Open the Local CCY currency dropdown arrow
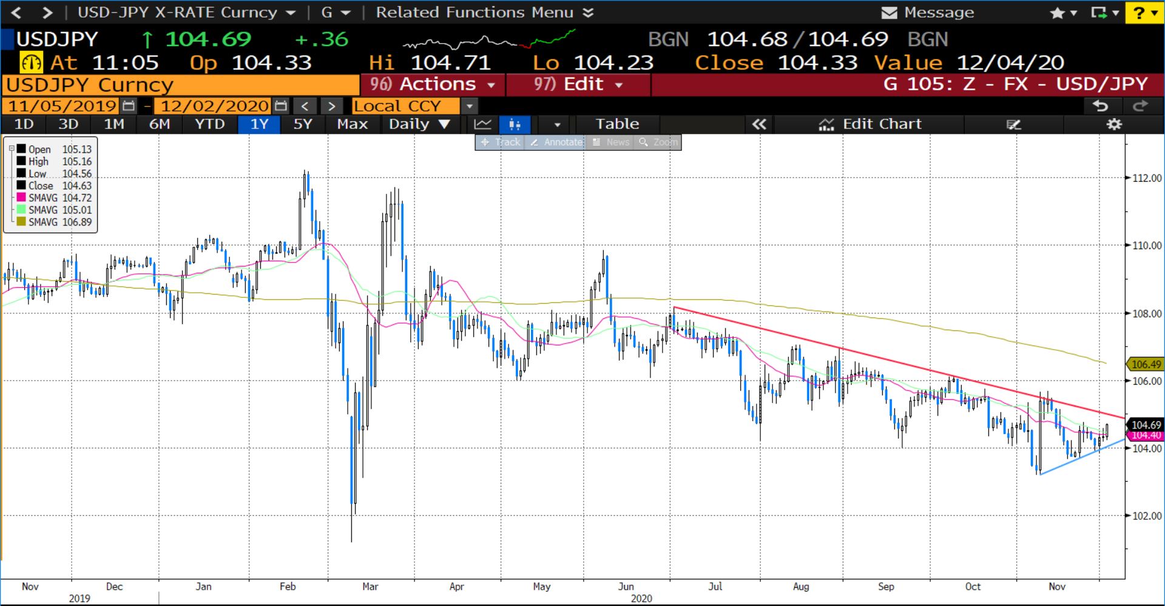1165x606 pixels. [469, 106]
